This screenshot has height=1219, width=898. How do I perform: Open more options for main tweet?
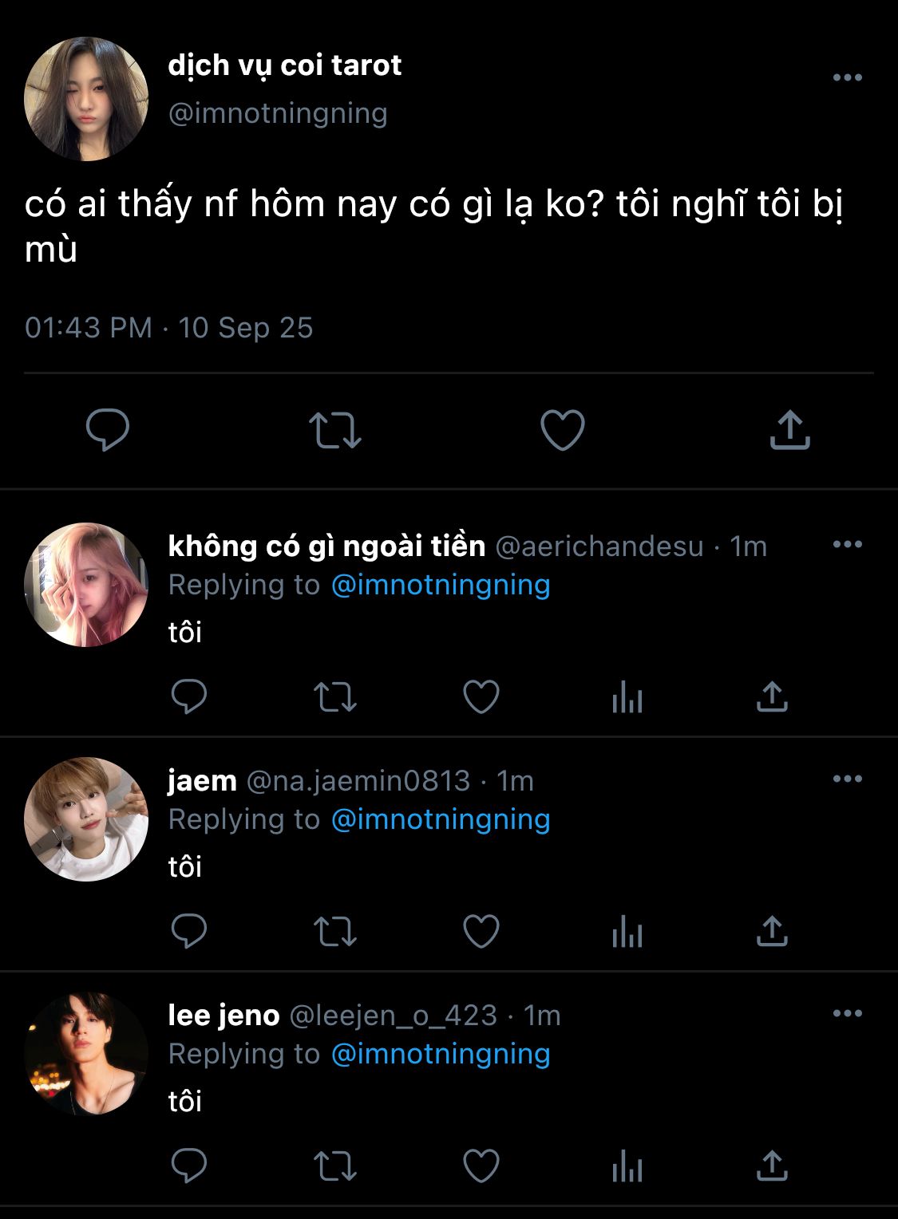(847, 77)
